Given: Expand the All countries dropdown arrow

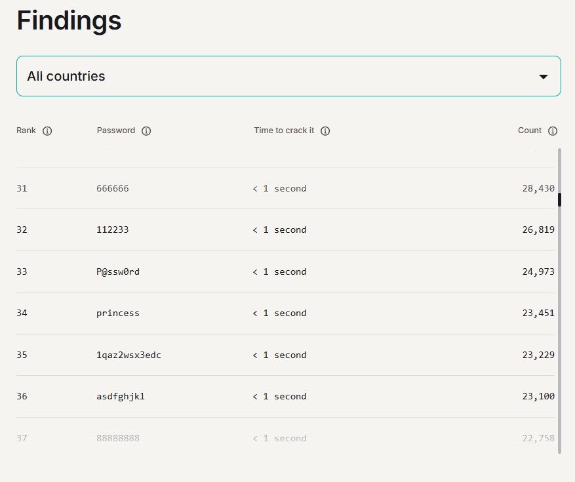Looking at the screenshot, I should click(x=543, y=77).
